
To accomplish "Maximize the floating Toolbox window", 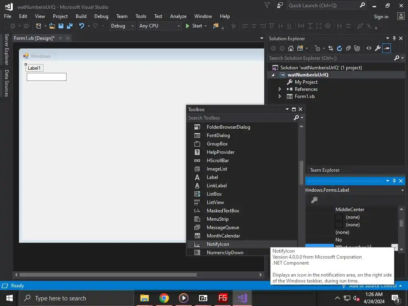I will coord(294,109).
